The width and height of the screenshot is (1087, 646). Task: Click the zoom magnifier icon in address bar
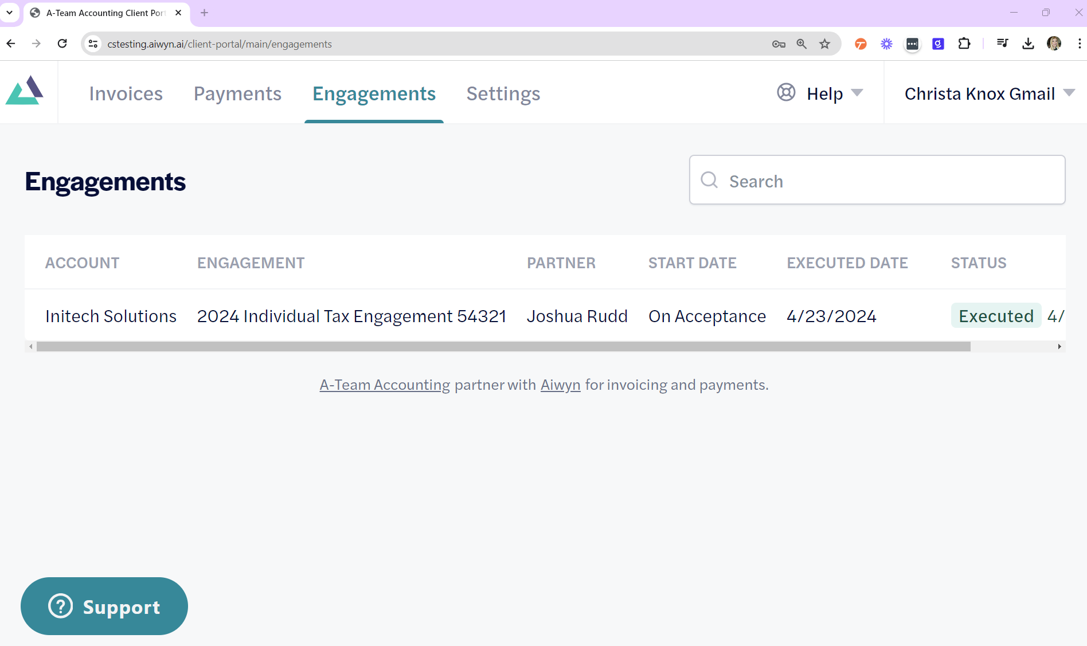pyautogui.click(x=801, y=44)
